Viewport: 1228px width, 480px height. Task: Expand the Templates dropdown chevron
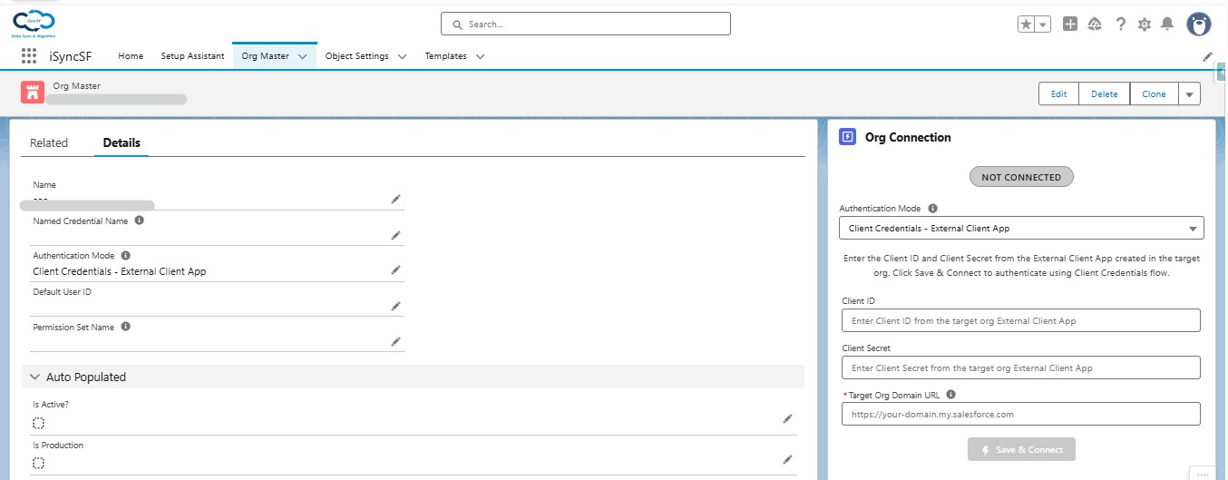[480, 56]
